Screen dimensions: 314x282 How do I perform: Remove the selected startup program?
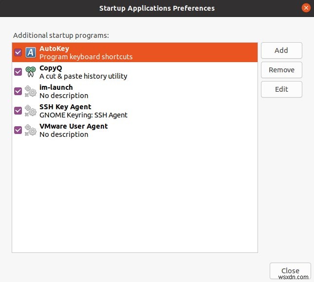[x=281, y=70]
